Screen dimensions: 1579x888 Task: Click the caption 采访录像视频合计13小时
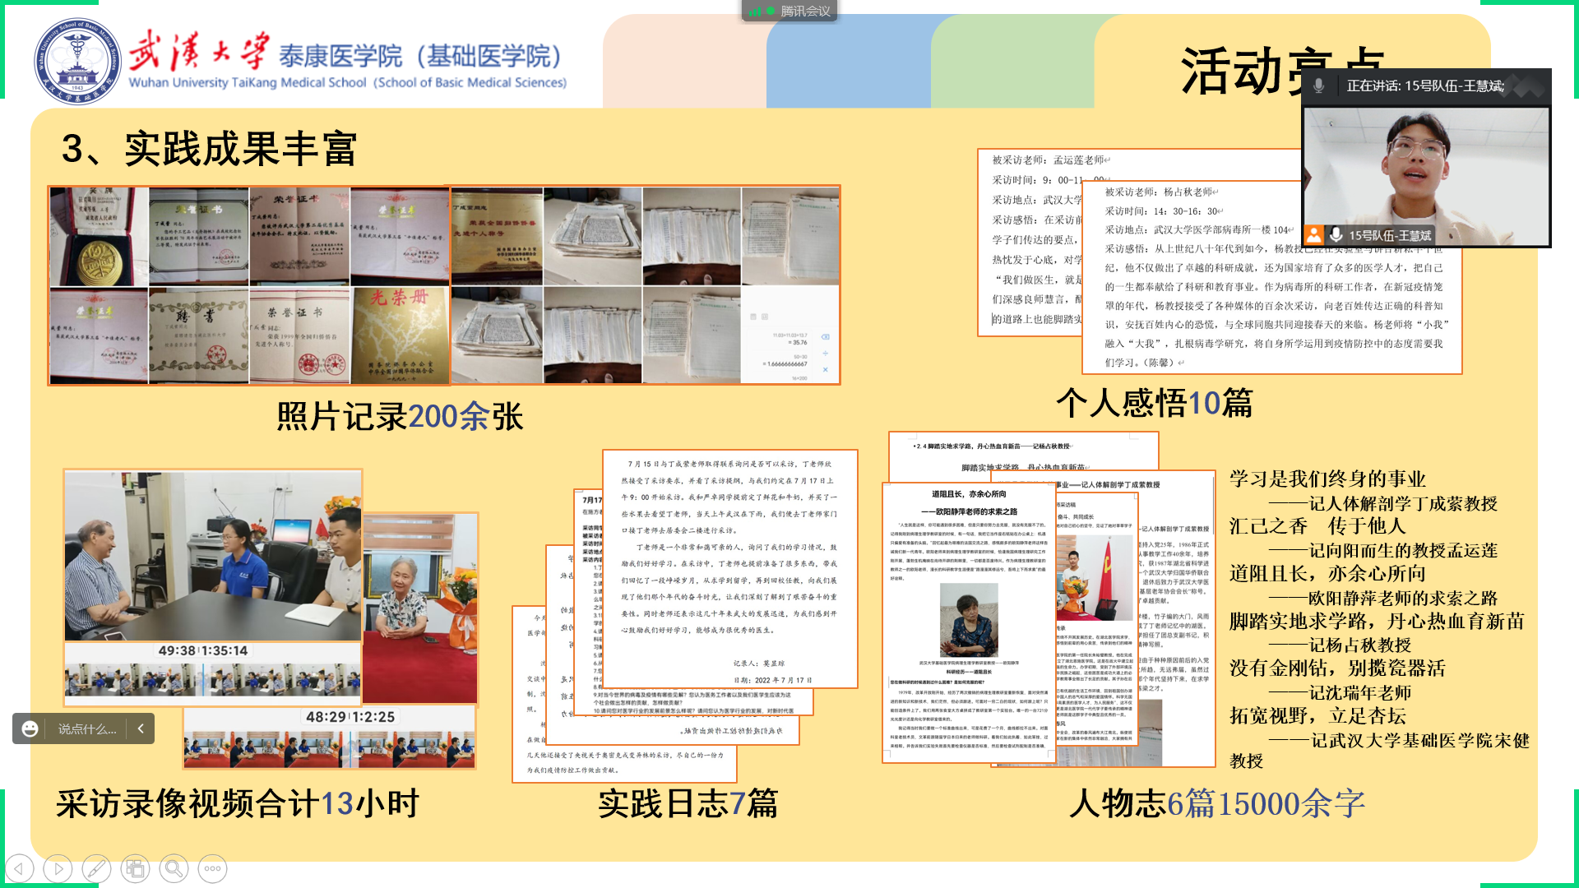[x=238, y=802]
